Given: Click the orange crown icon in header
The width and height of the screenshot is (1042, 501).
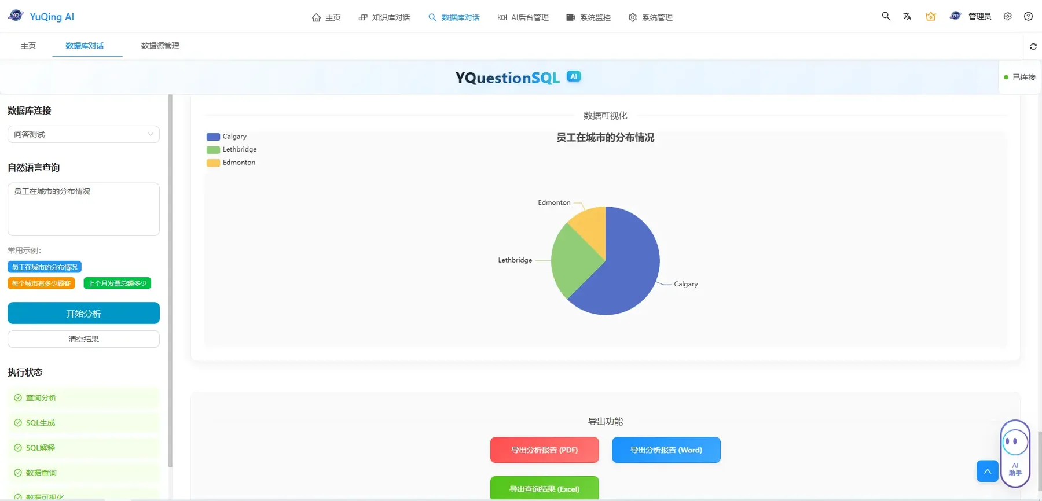Looking at the screenshot, I should (931, 16).
